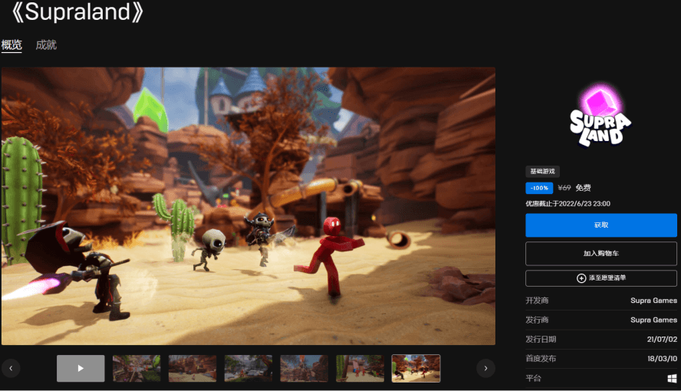Switch to the 成就 achievements tab
The height and width of the screenshot is (391, 681).
(x=46, y=45)
